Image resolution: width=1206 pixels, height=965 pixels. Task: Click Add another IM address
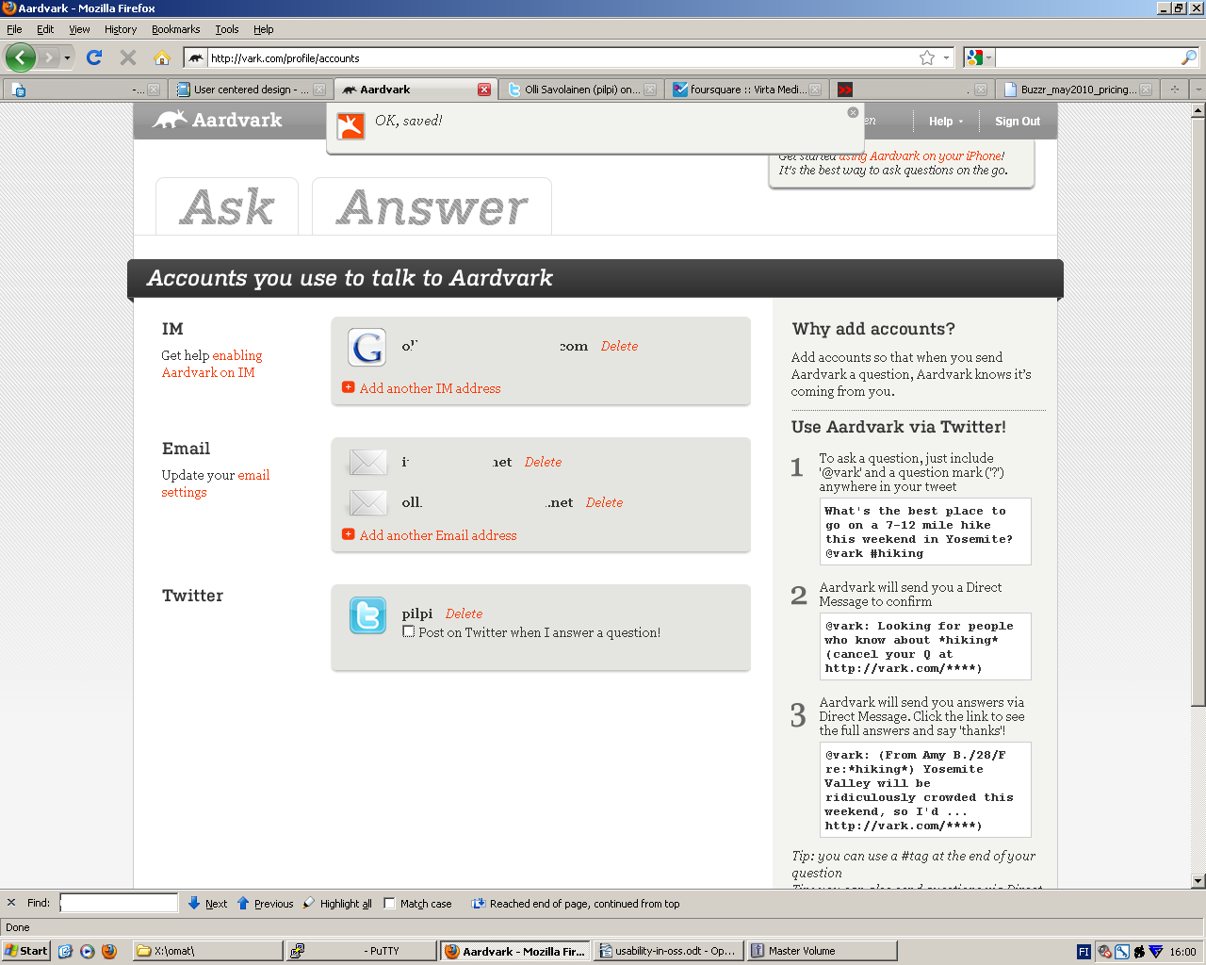[430, 388]
